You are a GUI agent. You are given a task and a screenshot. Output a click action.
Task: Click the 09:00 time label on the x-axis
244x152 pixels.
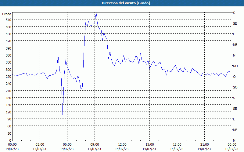[95, 145]
